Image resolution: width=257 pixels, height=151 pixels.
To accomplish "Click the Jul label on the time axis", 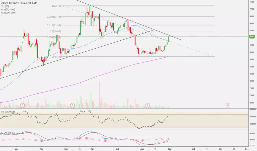I will 117,149.
